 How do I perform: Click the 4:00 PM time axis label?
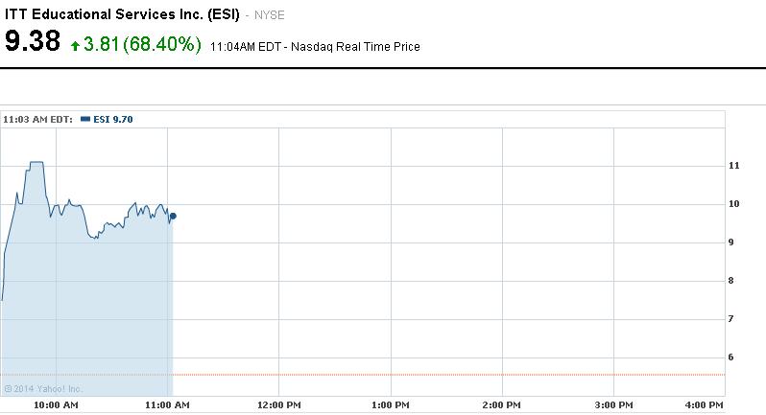click(705, 405)
